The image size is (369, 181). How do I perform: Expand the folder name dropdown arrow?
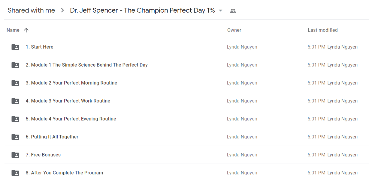220,10
